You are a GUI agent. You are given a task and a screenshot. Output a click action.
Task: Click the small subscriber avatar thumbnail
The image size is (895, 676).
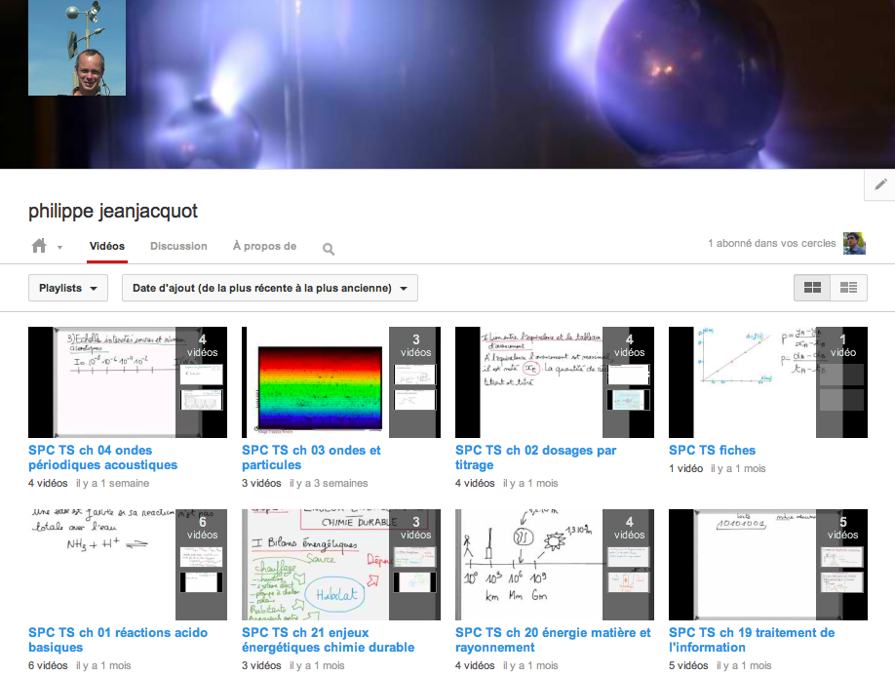click(x=854, y=244)
